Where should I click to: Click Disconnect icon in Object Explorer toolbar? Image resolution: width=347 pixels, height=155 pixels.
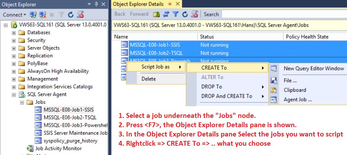(x=42, y=15)
